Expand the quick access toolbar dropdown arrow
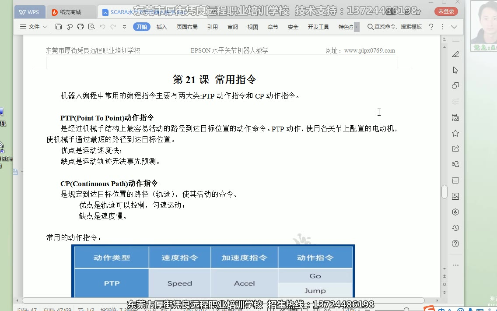The height and width of the screenshot is (311, 497). click(x=124, y=27)
